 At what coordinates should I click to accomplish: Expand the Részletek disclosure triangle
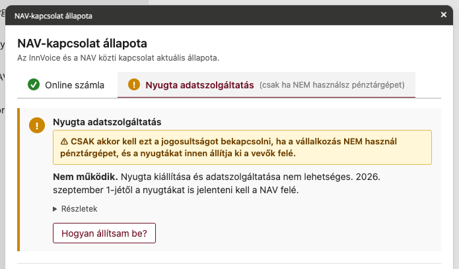click(x=55, y=209)
